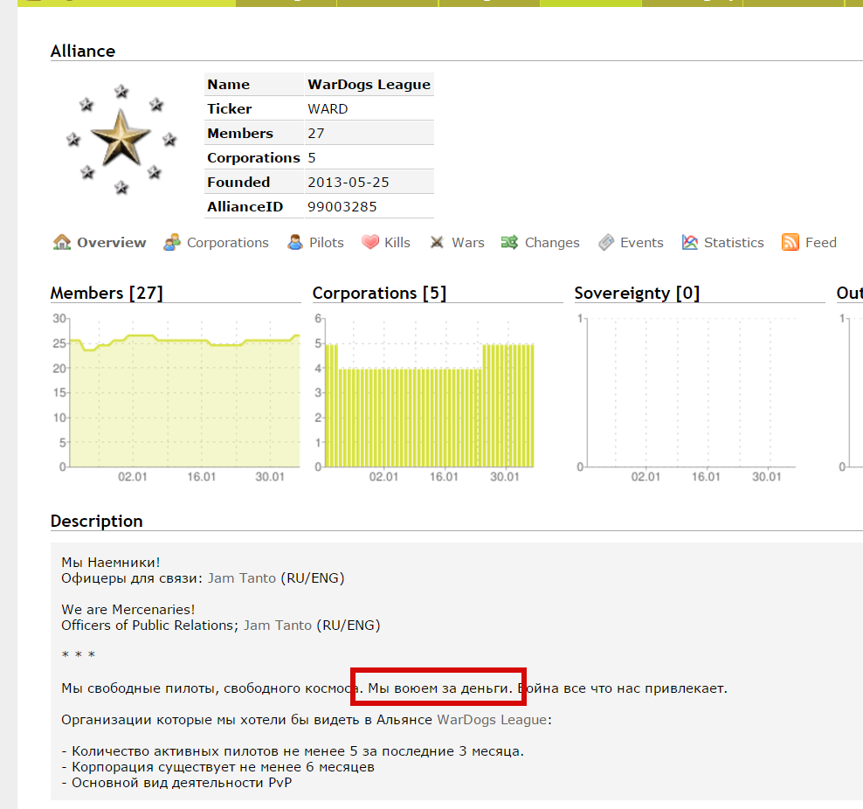Click the Corporations [5] chart heading
Image resolution: width=863 pixels, height=809 pixels.
(x=379, y=293)
